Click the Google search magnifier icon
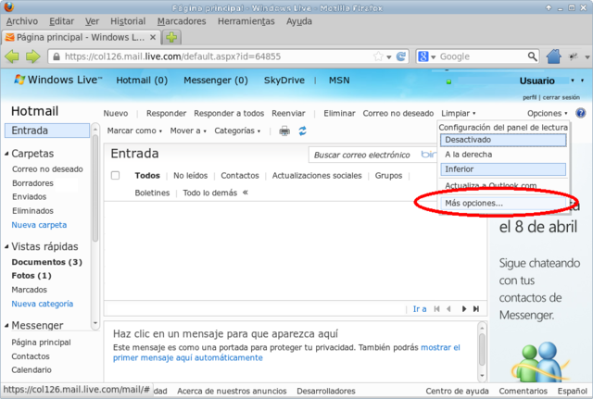593x399 pixels. pos(532,56)
